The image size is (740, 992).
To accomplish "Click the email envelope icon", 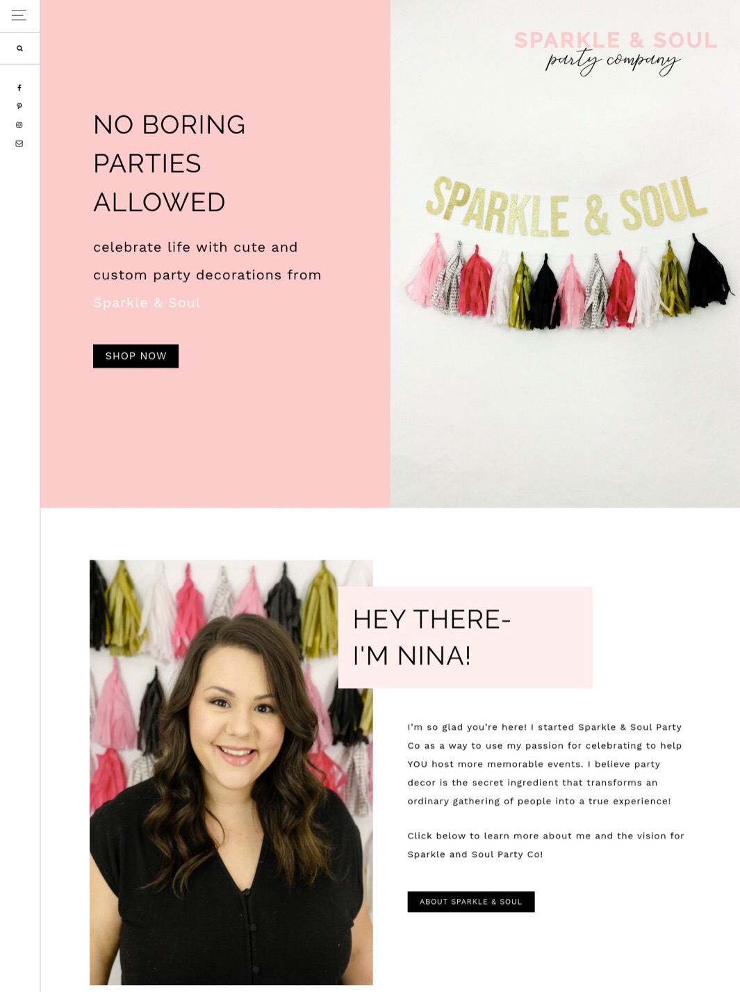I will click(x=19, y=144).
